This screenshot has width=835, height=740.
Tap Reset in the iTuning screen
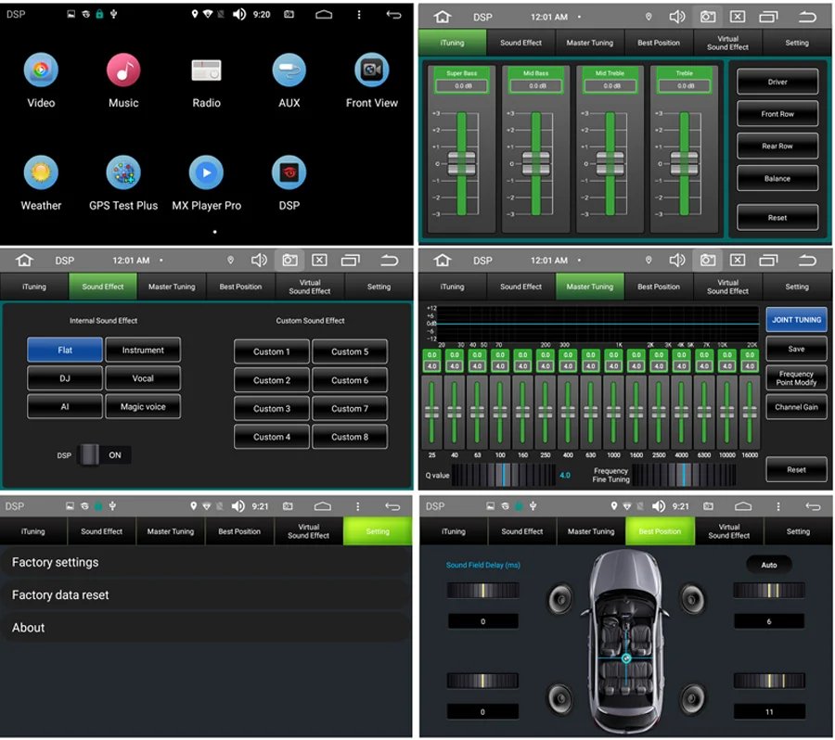(x=777, y=218)
